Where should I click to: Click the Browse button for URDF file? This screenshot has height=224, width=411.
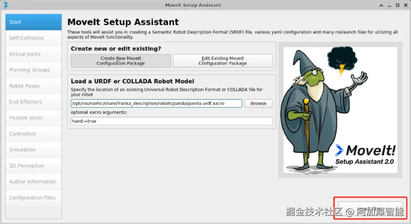[258, 103]
